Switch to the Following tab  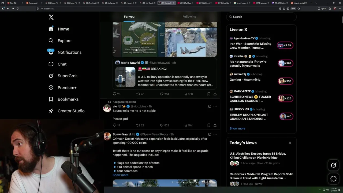click(189, 17)
